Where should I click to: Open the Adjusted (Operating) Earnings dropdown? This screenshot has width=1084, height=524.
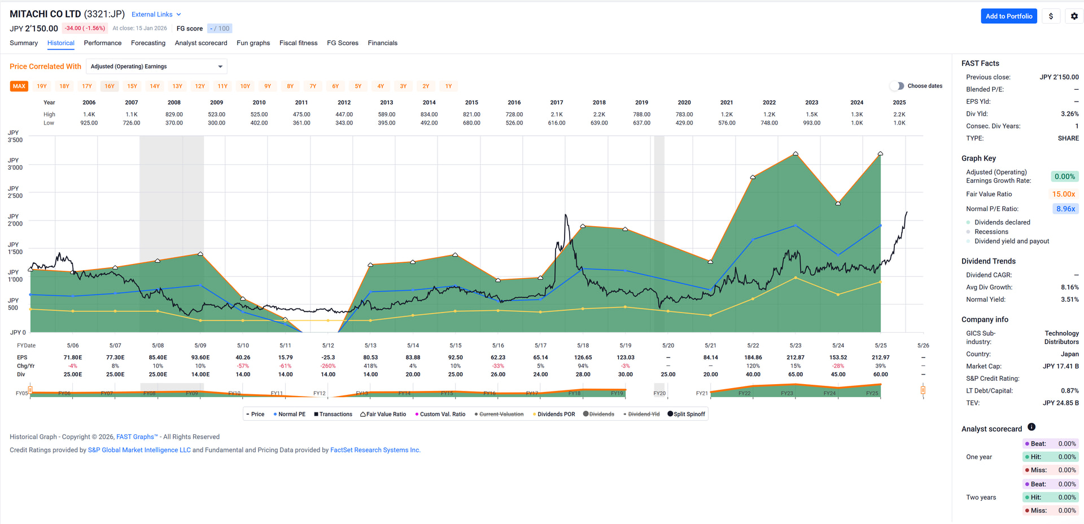[156, 67]
